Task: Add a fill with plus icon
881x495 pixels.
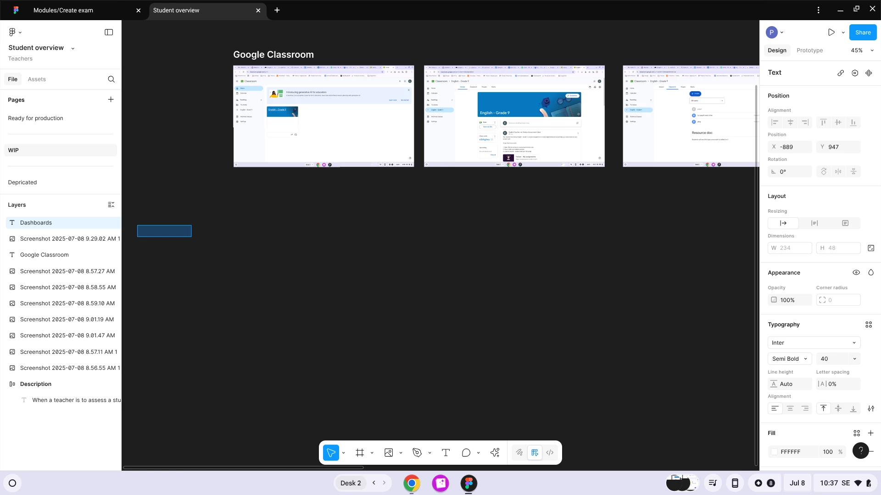Action: (x=871, y=433)
